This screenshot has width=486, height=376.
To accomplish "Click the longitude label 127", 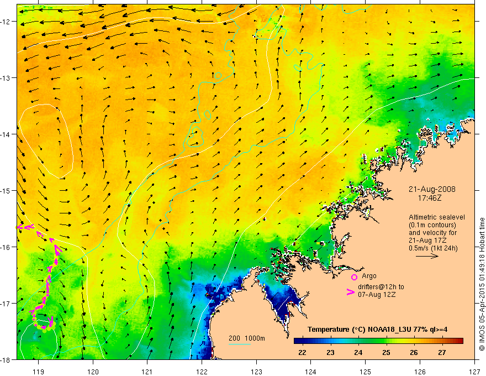I will point(474,372).
